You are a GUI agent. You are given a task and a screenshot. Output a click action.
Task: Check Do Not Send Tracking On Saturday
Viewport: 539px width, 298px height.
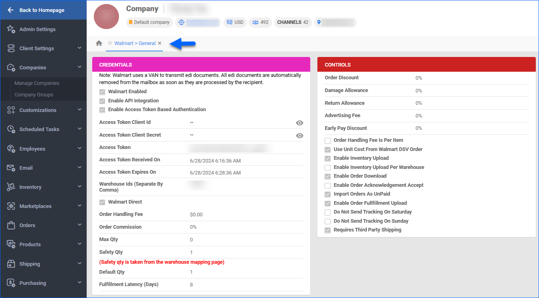[x=328, y=212]
